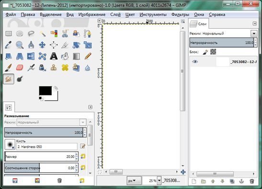Reset Размер brush size to default
This screenshot has width=262, height=189.
point(83,156)
